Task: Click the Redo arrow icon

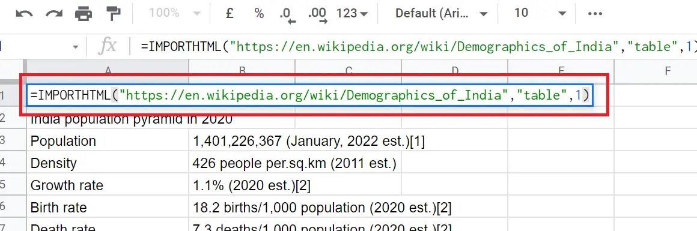Action: tap(54, 14)
